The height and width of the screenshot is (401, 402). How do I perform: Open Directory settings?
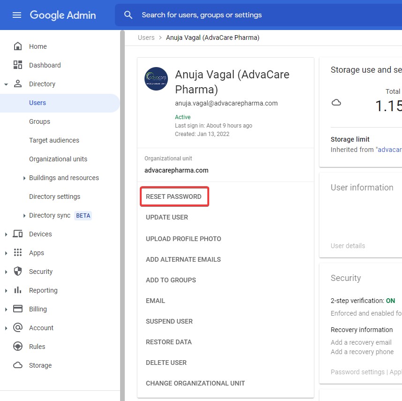click(x=54, y=197)
